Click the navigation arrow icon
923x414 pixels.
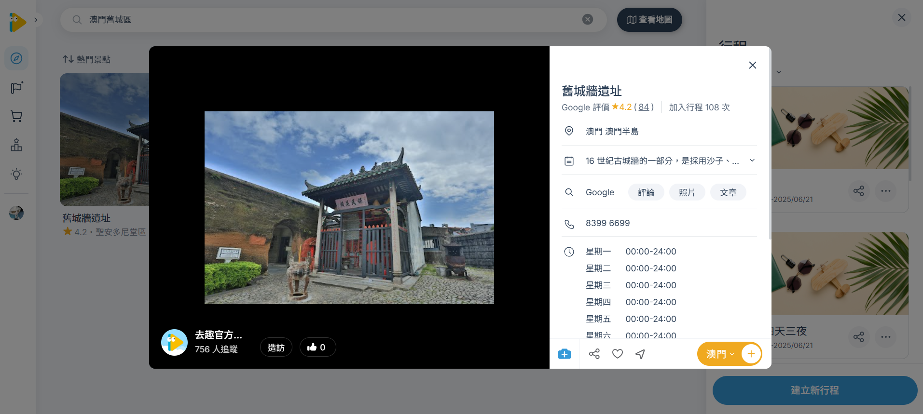[640, 354]
